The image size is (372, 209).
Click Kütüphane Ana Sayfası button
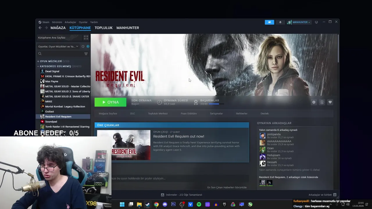click(59, 37)
